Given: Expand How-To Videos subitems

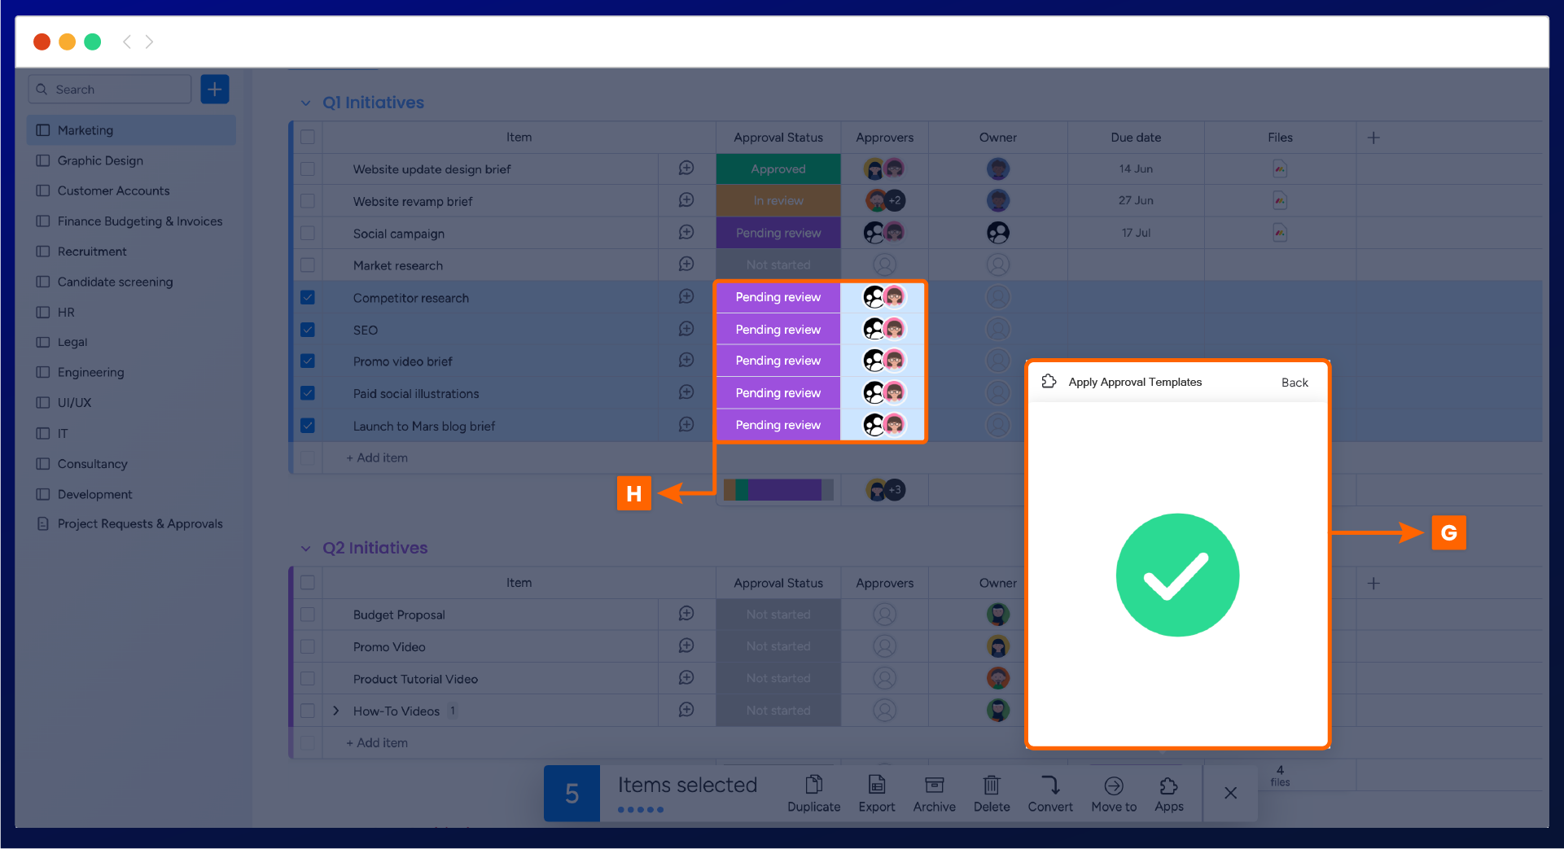Looking at the screenshot, I should [x=335, y=711].
